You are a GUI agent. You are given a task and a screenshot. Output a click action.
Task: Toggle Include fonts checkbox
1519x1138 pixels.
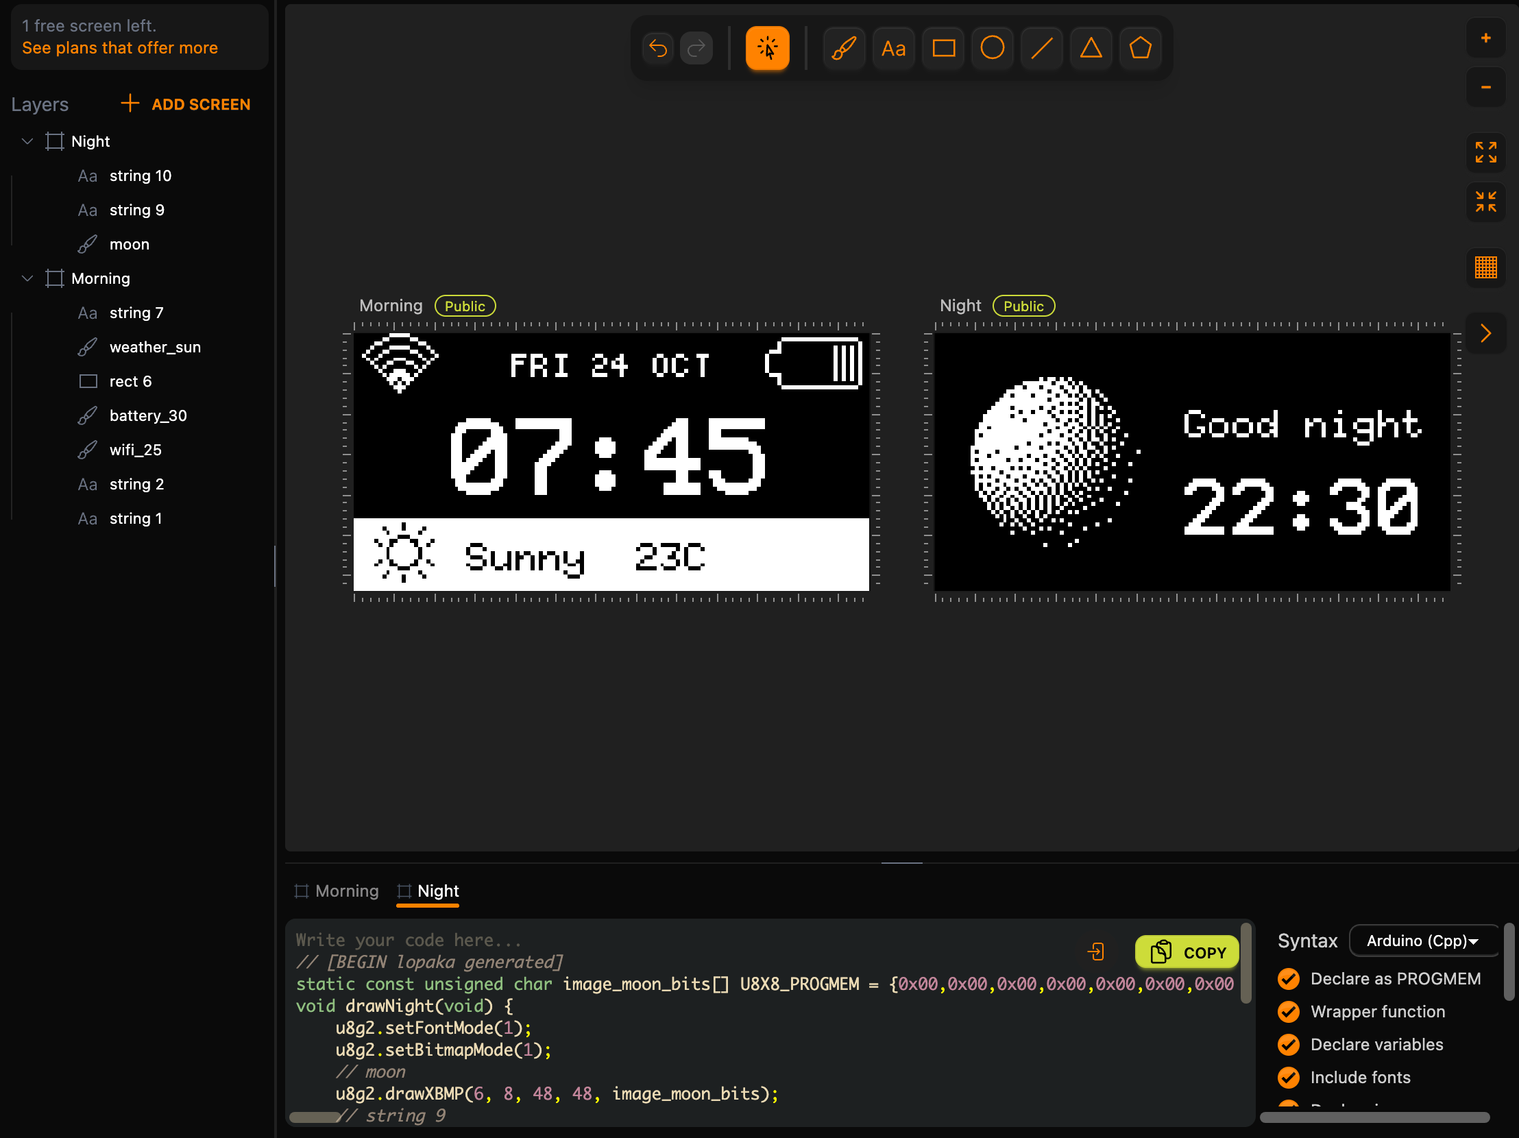(1288, 1078)
